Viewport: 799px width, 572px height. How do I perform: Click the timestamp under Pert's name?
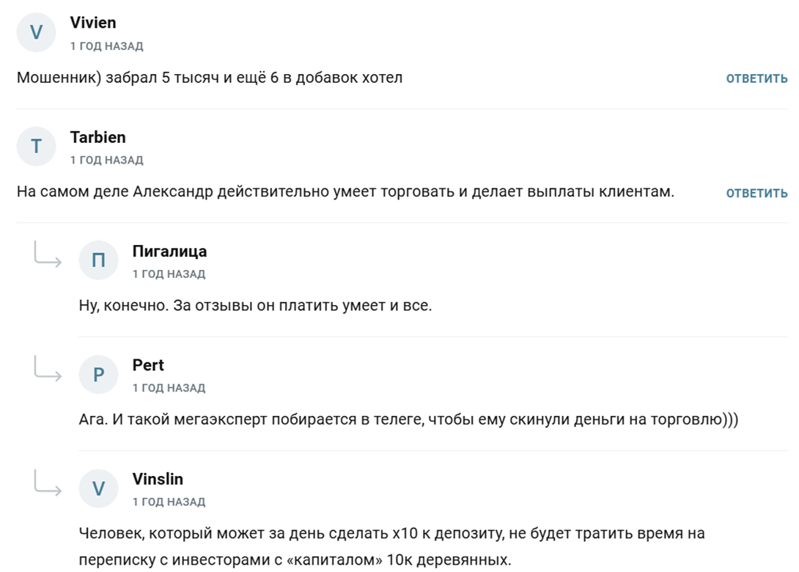click(x=169, y=388)
